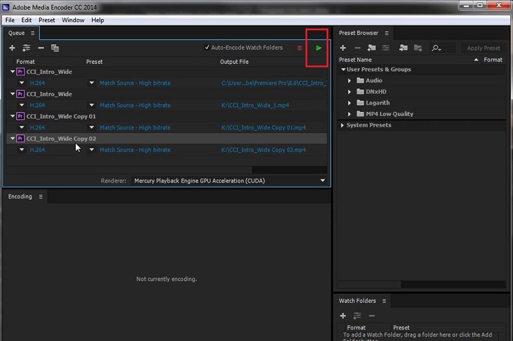Create new preset with plus icon
The image size is (513, 341).
click(343, 48)
